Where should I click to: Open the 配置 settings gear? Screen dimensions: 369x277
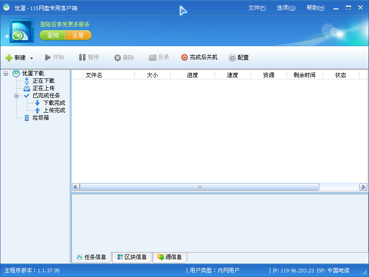pyautogui.click(x=232, y=58)
